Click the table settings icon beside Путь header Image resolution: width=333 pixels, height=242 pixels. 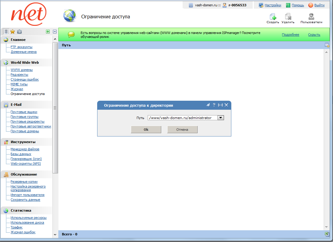[327, 45]
